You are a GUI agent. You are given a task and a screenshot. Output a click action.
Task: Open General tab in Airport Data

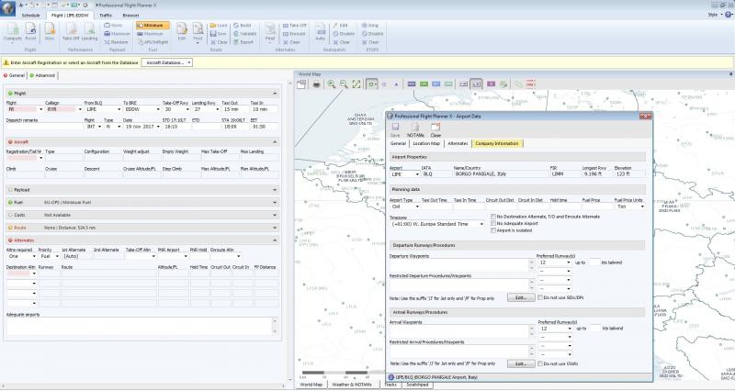point(398,144)
